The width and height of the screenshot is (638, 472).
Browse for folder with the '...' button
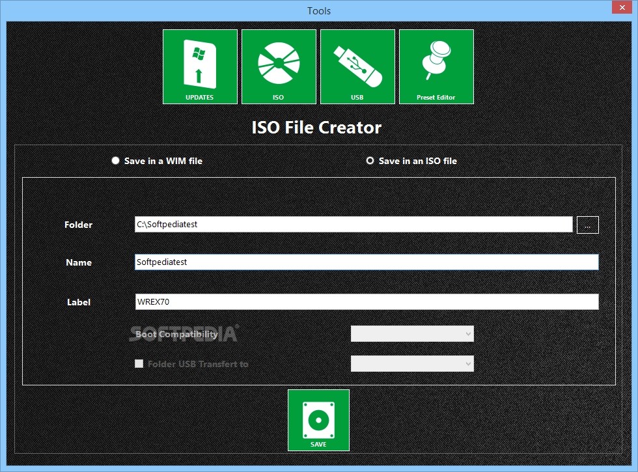[x=587, y=225]
